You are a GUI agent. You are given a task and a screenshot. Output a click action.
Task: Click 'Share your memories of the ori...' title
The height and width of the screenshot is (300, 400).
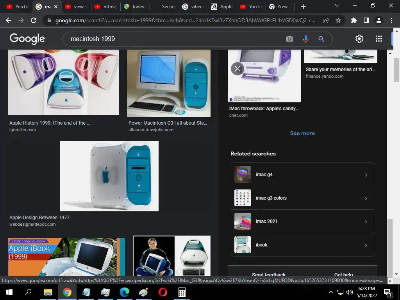click(x=341, y=70)
